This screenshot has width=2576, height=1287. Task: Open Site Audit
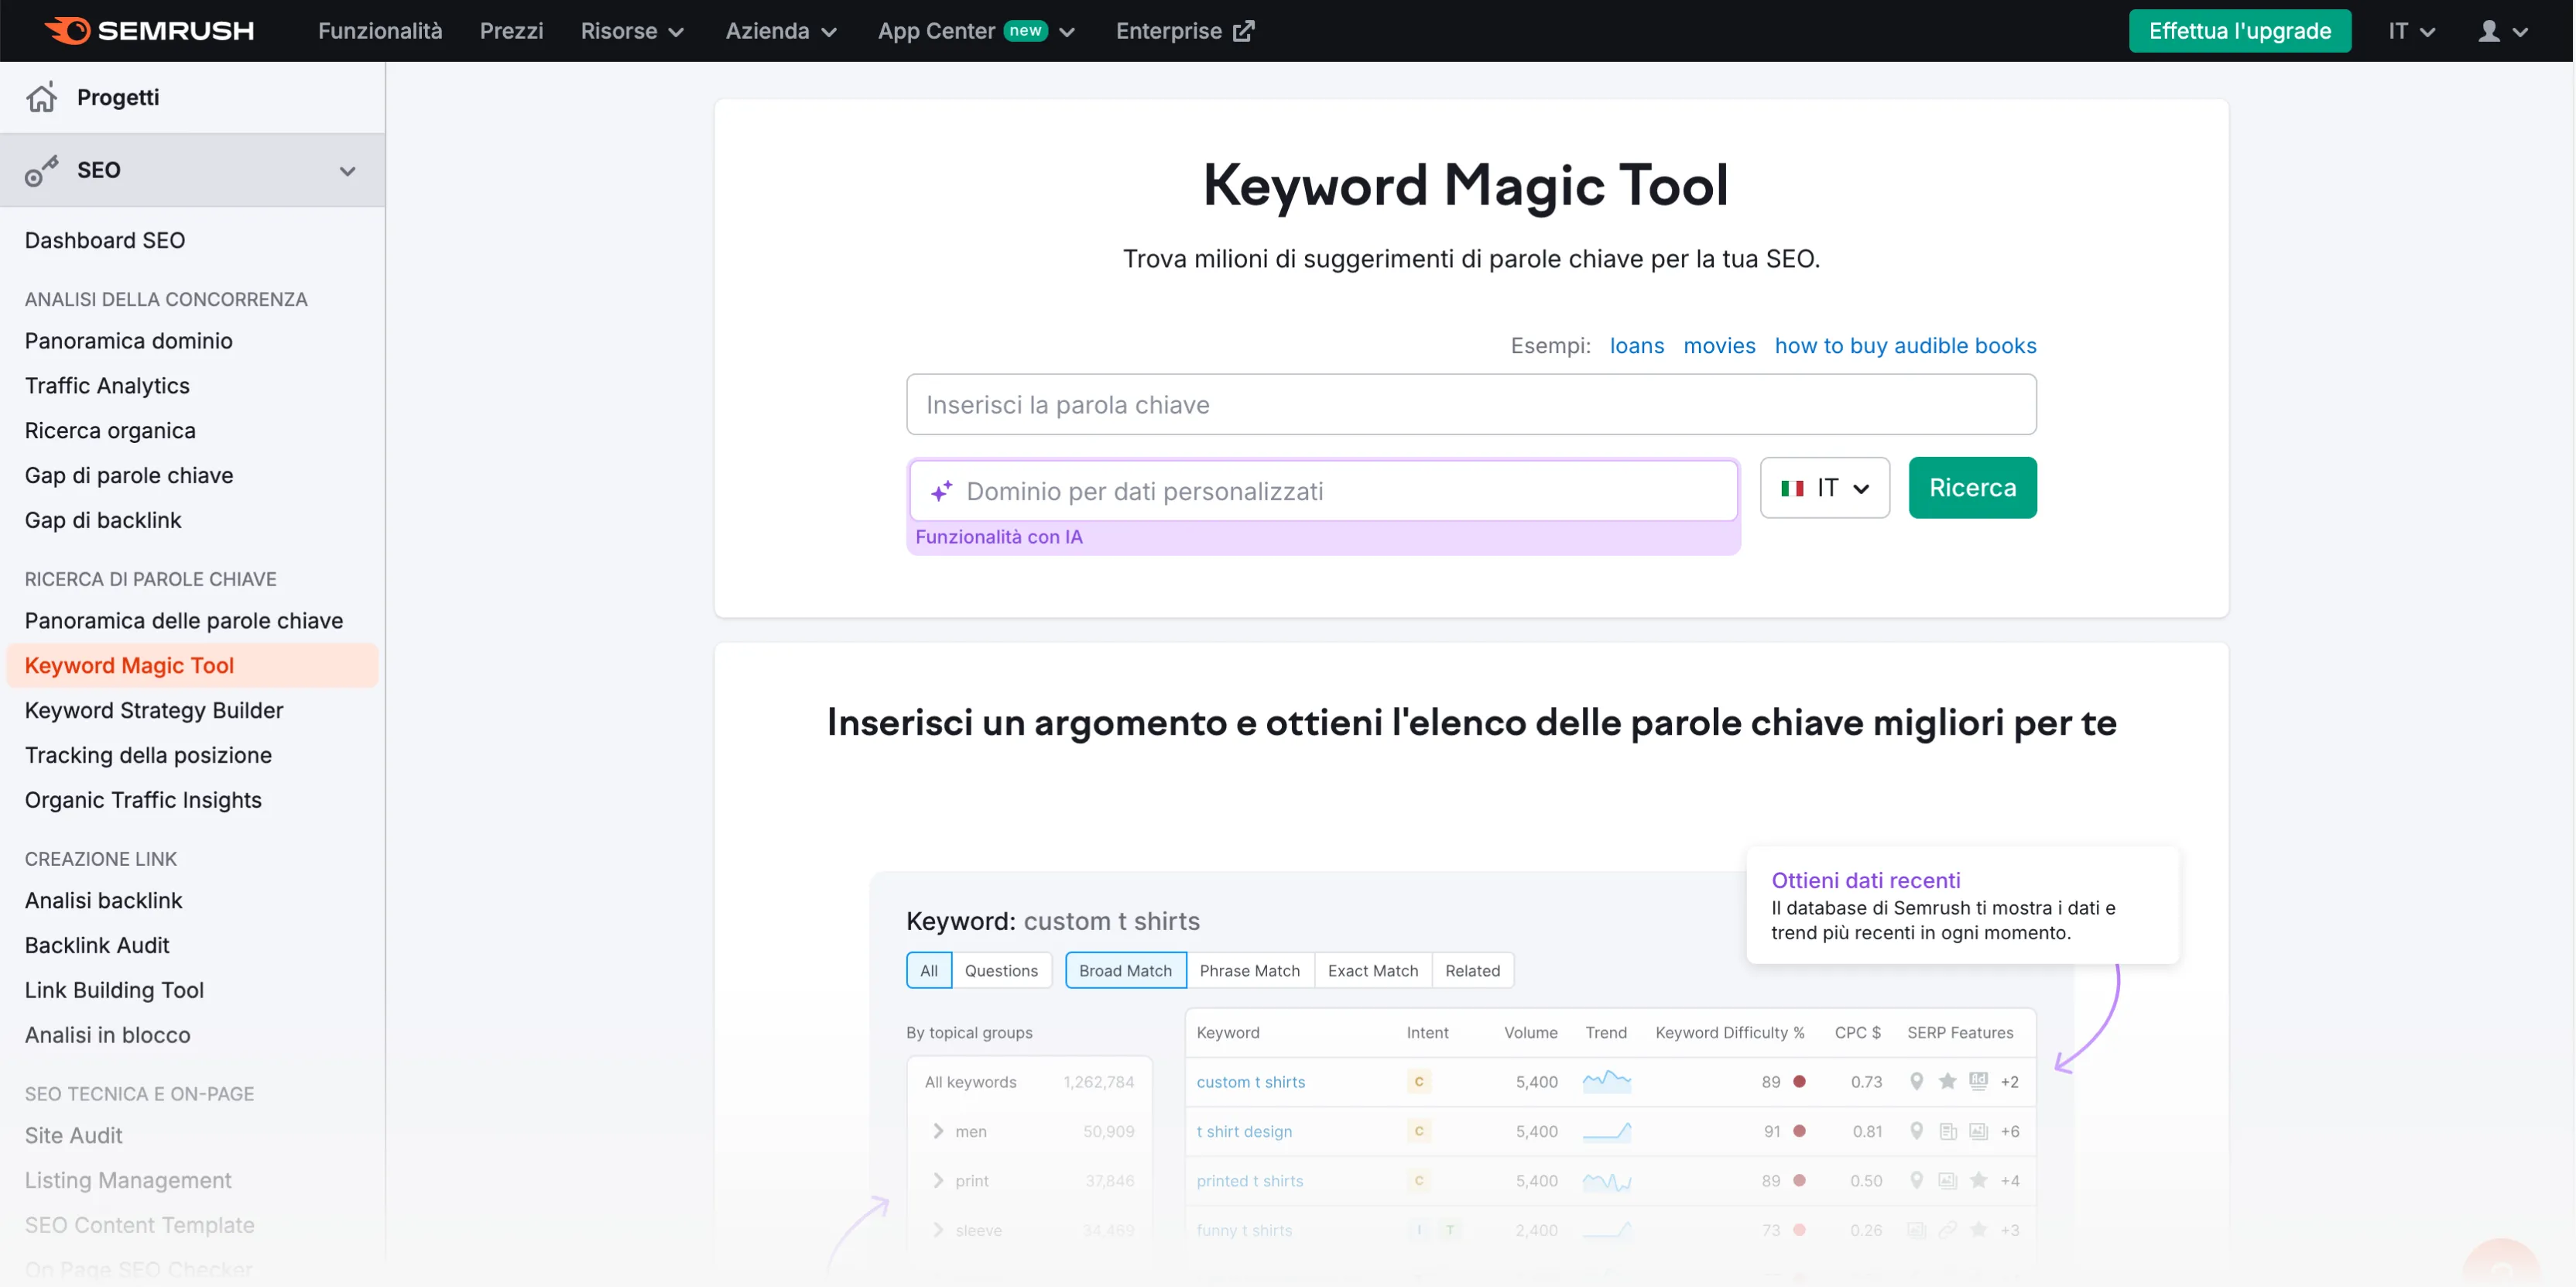(x=74, y=1136)
